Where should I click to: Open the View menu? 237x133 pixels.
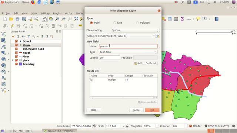point(24,13)
